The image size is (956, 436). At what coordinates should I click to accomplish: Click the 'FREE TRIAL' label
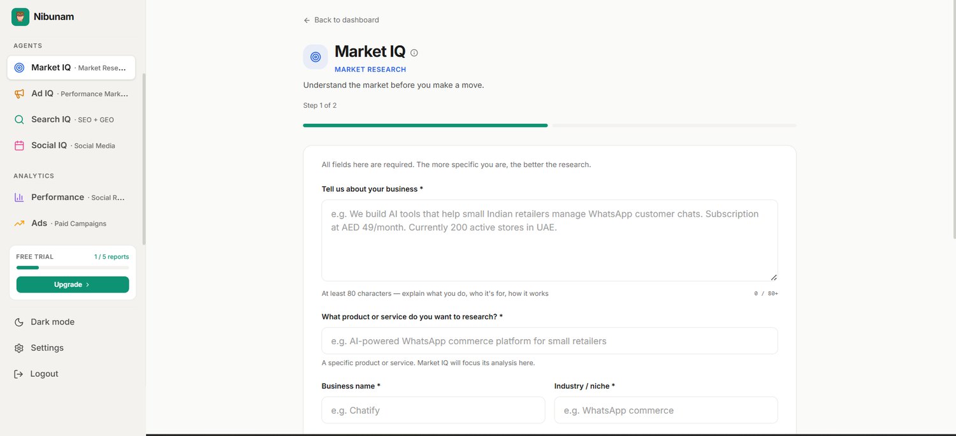[35, 257]
